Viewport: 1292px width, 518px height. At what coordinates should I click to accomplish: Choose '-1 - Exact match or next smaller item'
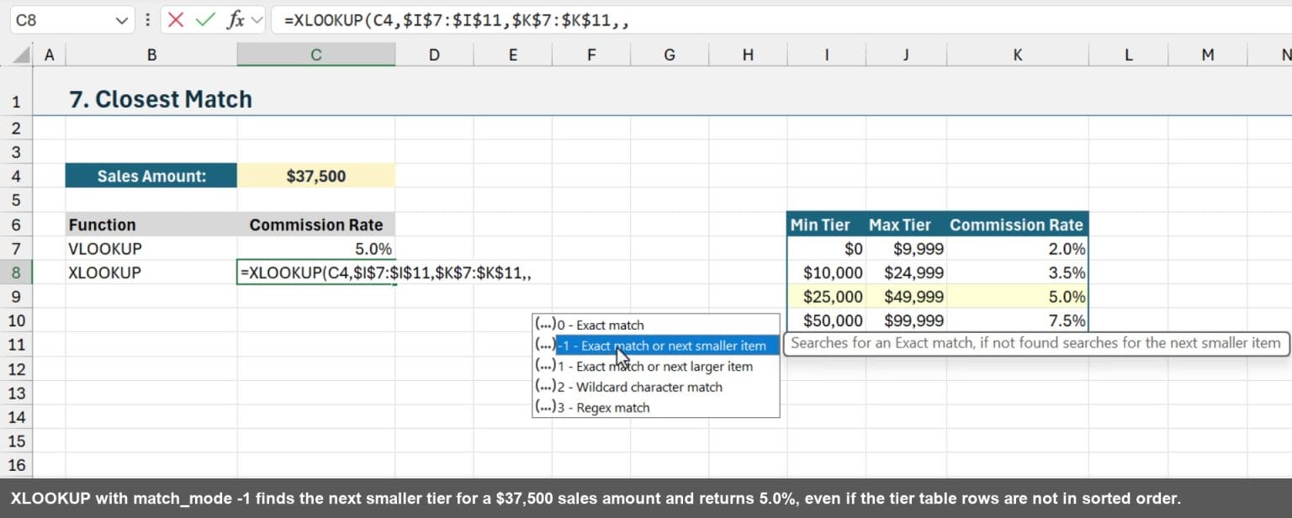click(656, 346)
